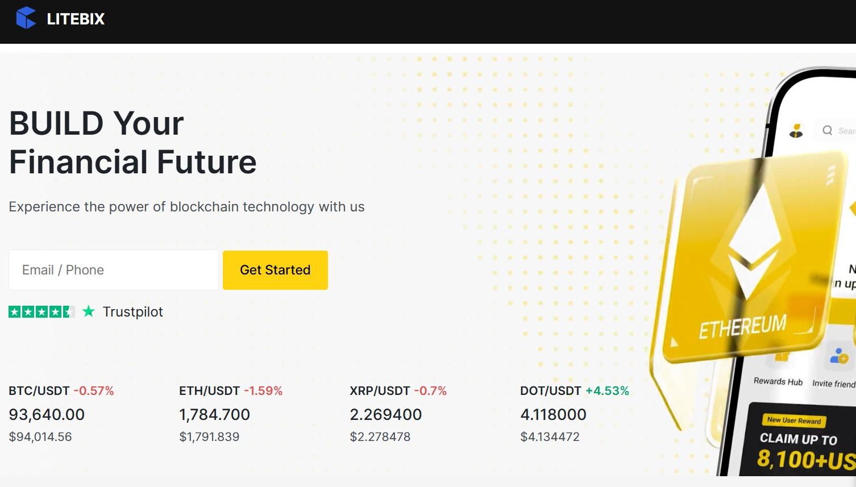Click the Rewards Hub label on phone

pyautogui.click(x=778, y=381)
